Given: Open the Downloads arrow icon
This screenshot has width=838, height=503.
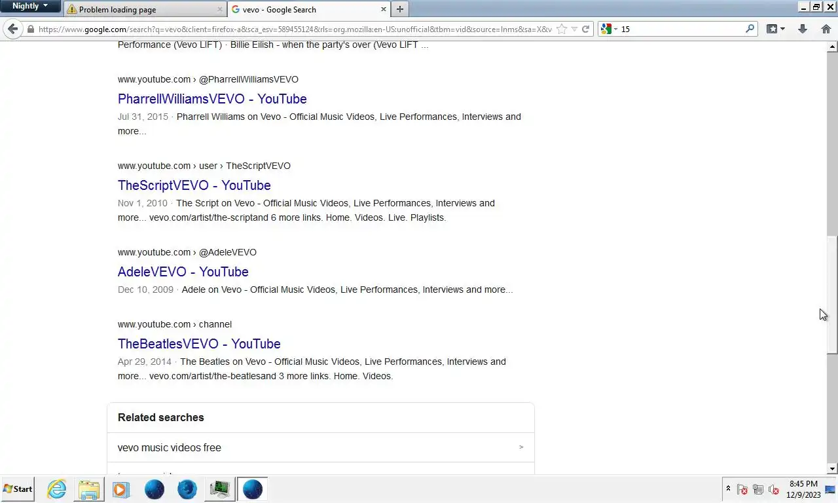Looking at the screenshot, I should pyautogui.click(x=802, y=29).
